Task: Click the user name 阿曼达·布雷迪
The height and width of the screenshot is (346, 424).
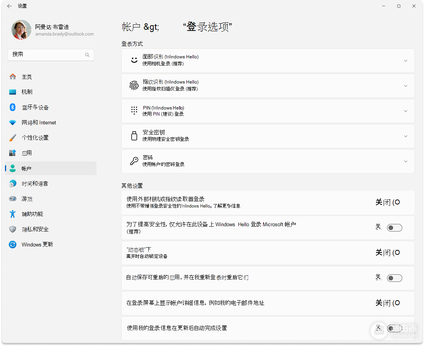Action: point(52,27)
